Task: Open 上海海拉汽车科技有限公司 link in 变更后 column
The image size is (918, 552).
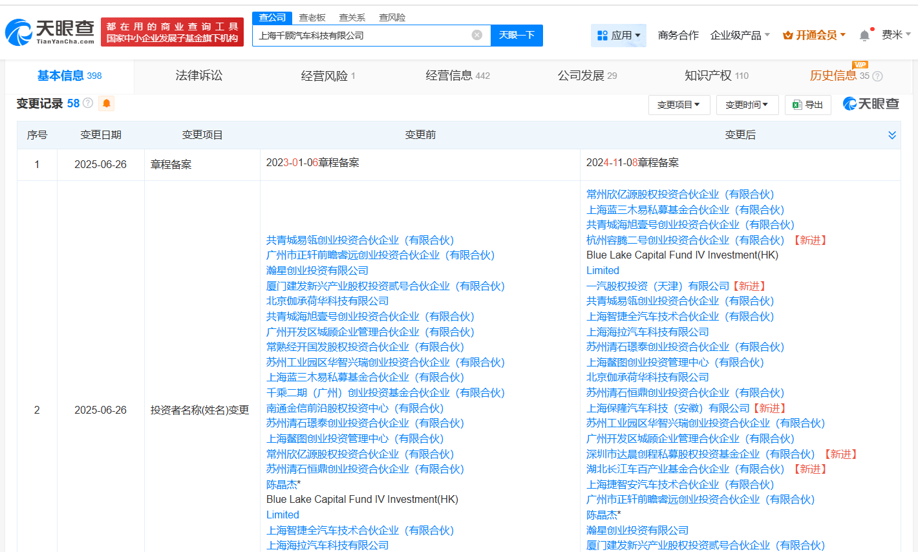Action: pos(647,332)
